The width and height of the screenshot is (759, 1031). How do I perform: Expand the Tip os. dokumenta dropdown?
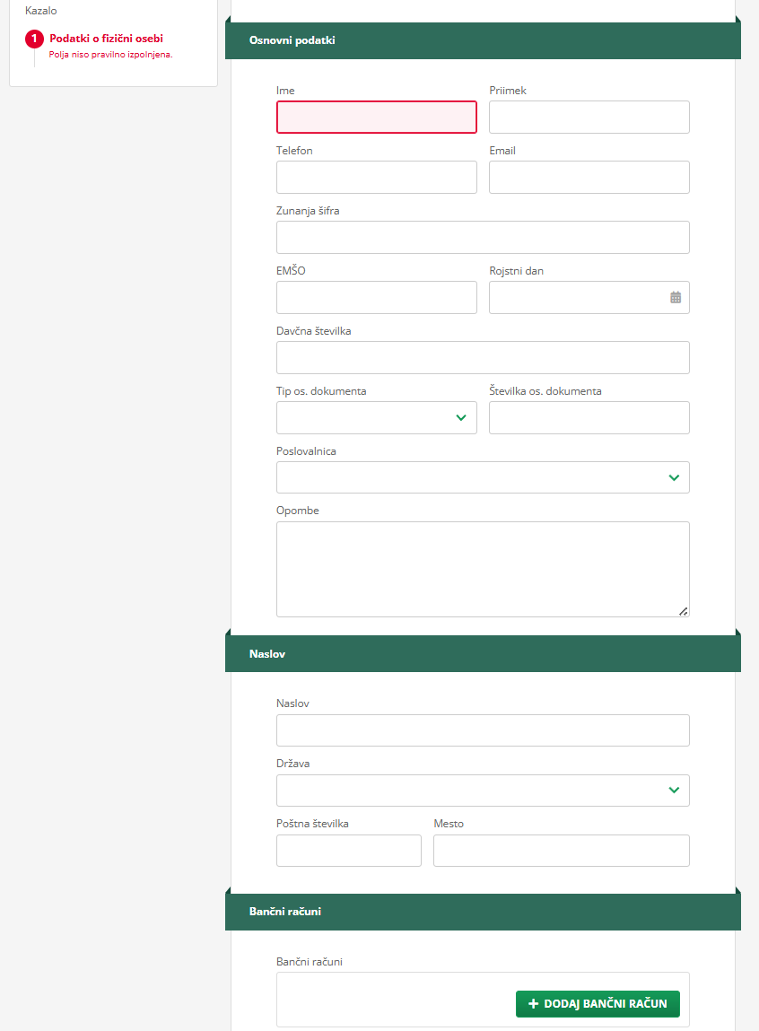click(461, 417)
